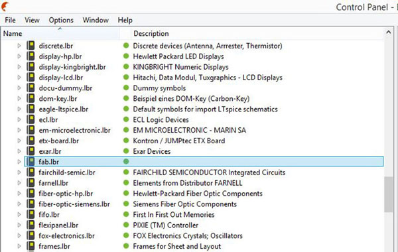This screenshot has height=252, width=398.
Task: Toggle the green in-use dot for fab.lbr
Action: tap(126, 161)
